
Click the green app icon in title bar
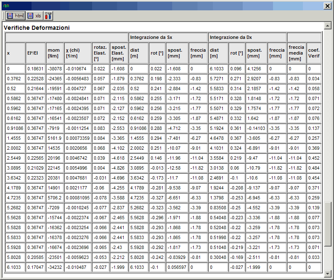coord(6,6)
